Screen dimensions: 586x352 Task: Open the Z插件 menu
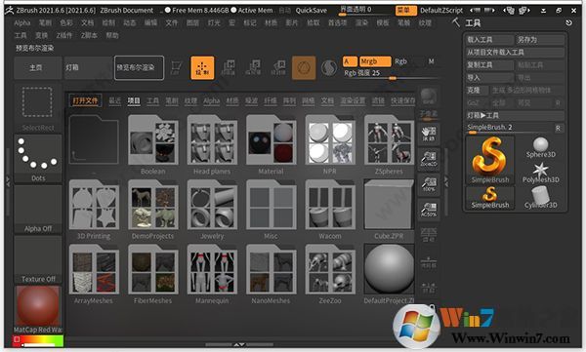pos(63,35)
